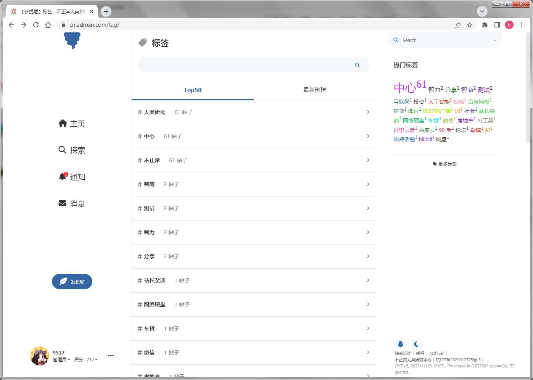Open the 通知 notifications bell
This screenshot has height=380, width=533.
pos(72,177)
